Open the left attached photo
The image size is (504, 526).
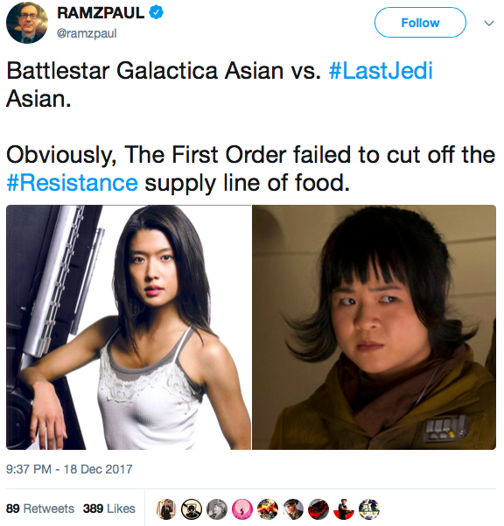[129, 327]
